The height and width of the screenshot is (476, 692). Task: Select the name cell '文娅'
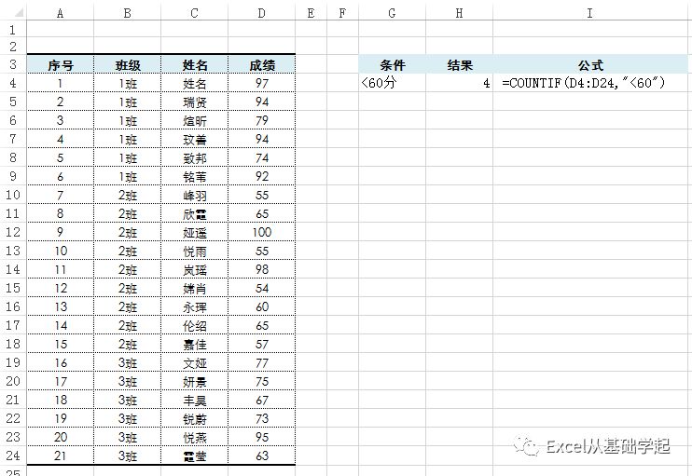point(195,362)
